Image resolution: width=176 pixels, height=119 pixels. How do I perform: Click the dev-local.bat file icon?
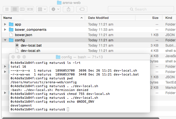point(17,45)
